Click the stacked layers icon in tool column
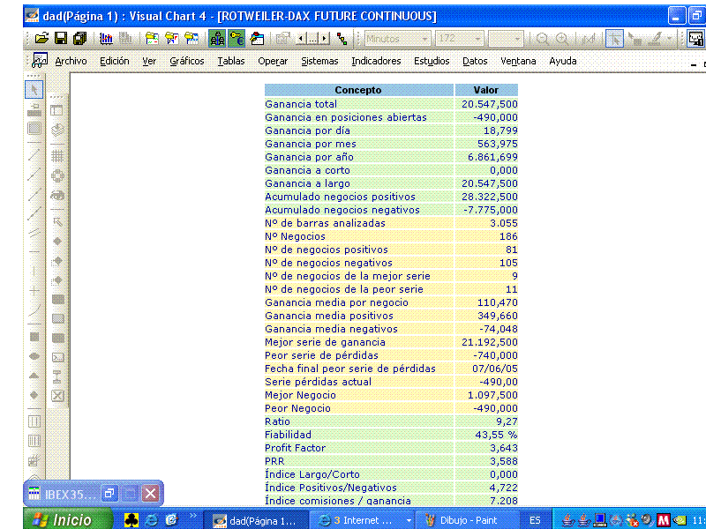 point(57,130)
